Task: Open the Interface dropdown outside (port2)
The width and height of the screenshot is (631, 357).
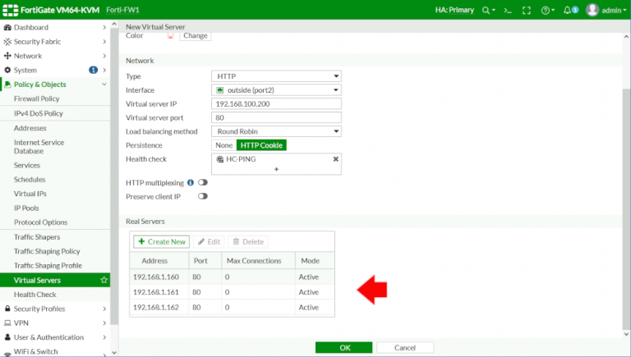Action: click(x=276, y=90)
